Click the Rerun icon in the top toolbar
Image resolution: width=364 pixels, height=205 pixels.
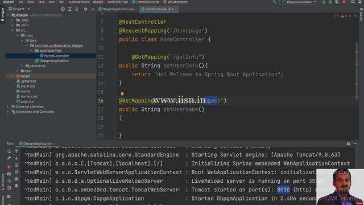pos(324,2)
